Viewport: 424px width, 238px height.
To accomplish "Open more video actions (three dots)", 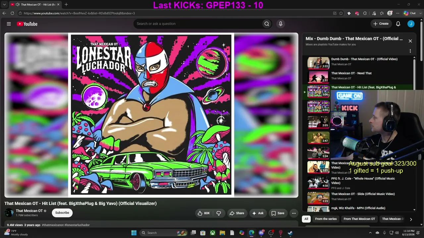I will pyautogui.click(x=293, y=213).
